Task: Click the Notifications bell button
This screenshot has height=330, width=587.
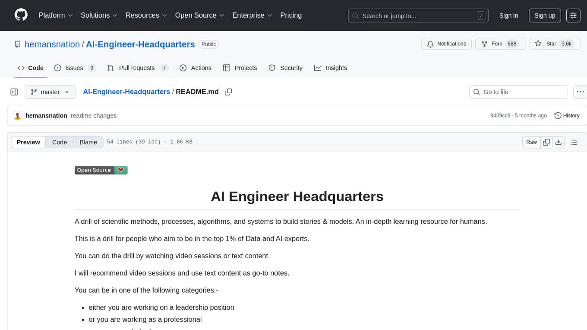Action: (x=446, y=44)
